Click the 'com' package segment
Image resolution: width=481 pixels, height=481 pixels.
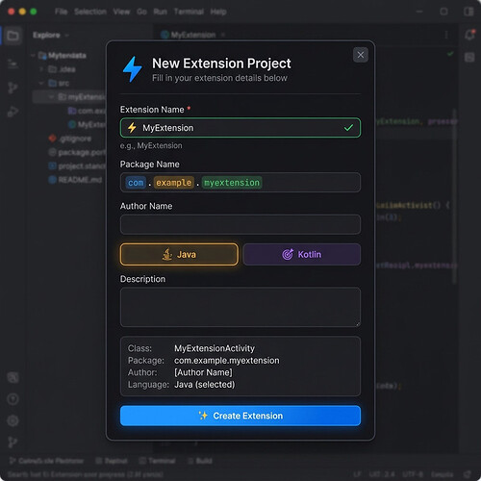[136, 183]
